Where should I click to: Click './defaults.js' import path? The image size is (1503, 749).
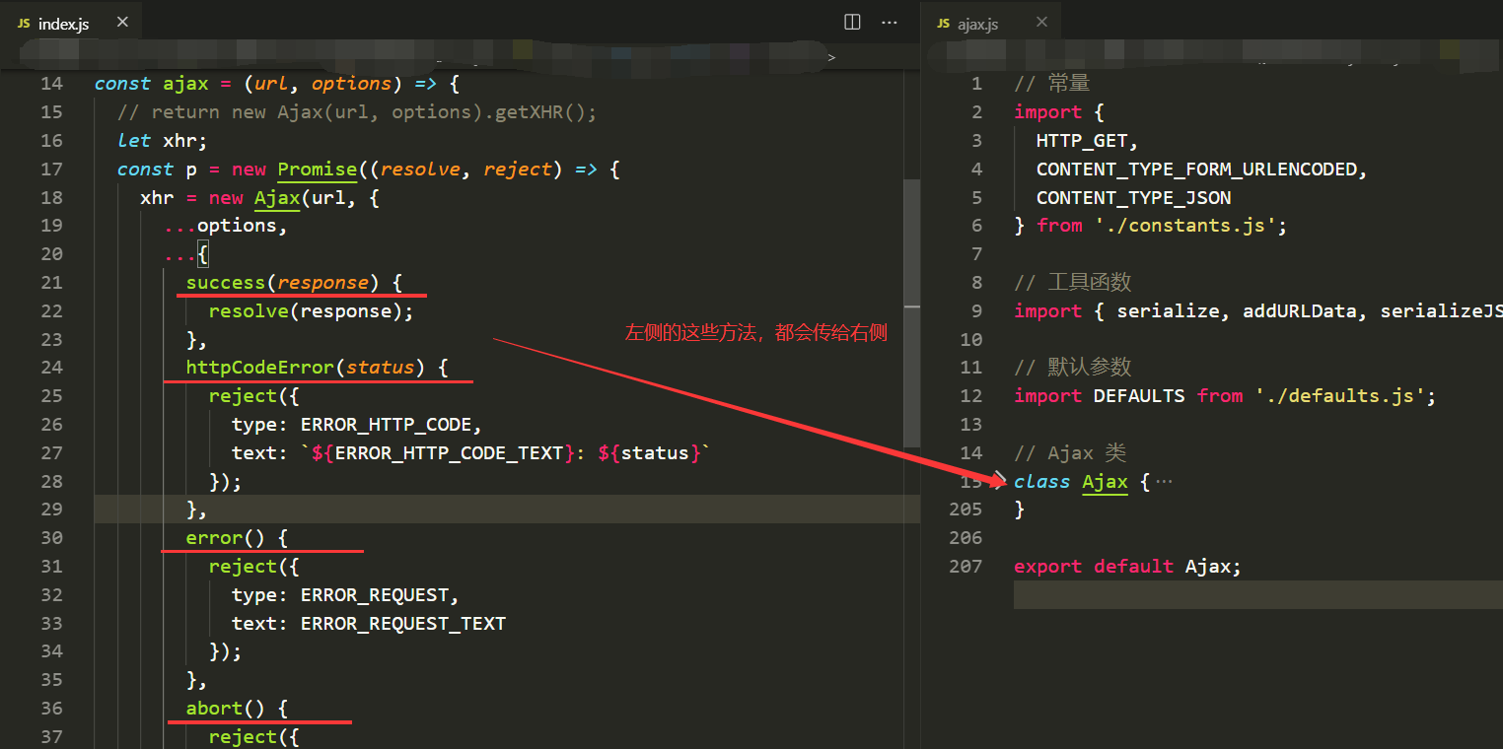[x=1341, y=396]
